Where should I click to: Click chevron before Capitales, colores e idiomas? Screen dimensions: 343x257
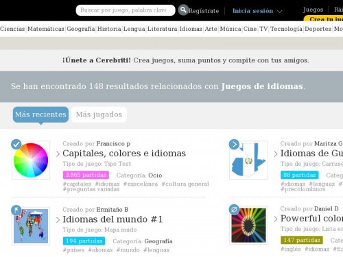tap(58, 154)
